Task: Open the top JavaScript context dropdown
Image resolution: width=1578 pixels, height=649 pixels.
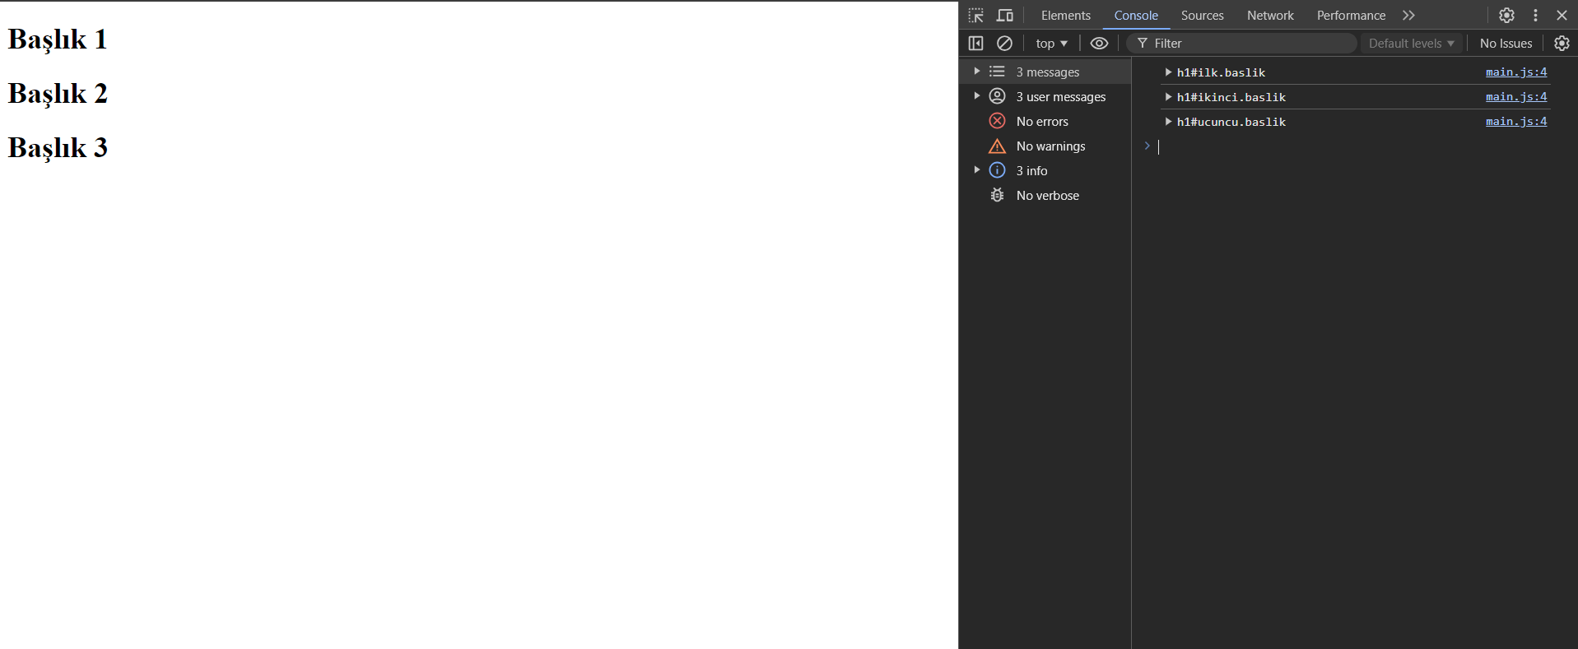Action: 1052,44
